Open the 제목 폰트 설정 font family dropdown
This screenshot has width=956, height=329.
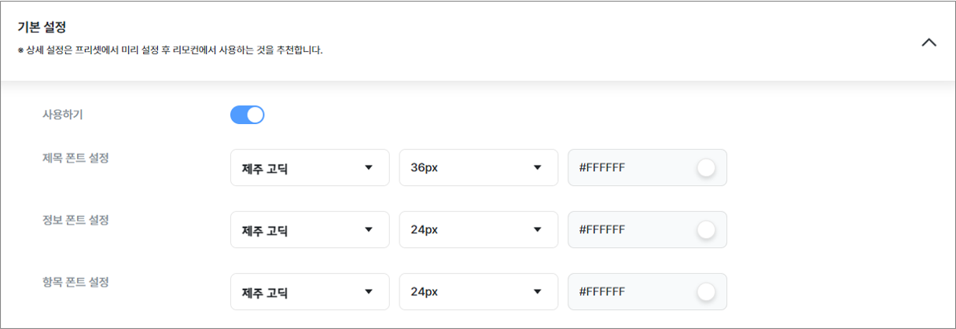(x=310, y=168)
